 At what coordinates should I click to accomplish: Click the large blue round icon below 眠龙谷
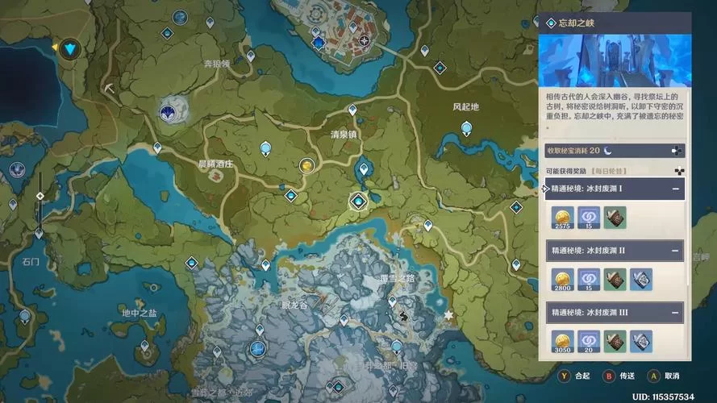point(258,349)
